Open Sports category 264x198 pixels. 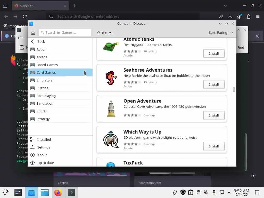pyautogui.click(x=60, y=111)
